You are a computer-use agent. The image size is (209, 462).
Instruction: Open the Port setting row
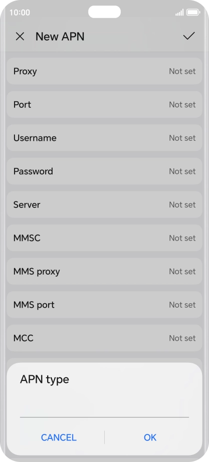click(x=104, y=105)
